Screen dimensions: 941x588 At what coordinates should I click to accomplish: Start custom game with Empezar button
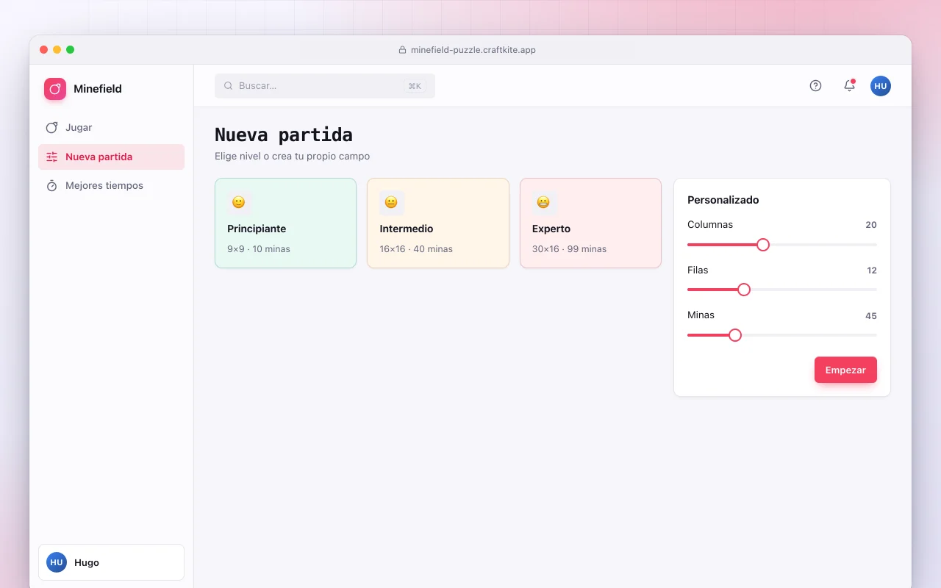click(845, 370)
